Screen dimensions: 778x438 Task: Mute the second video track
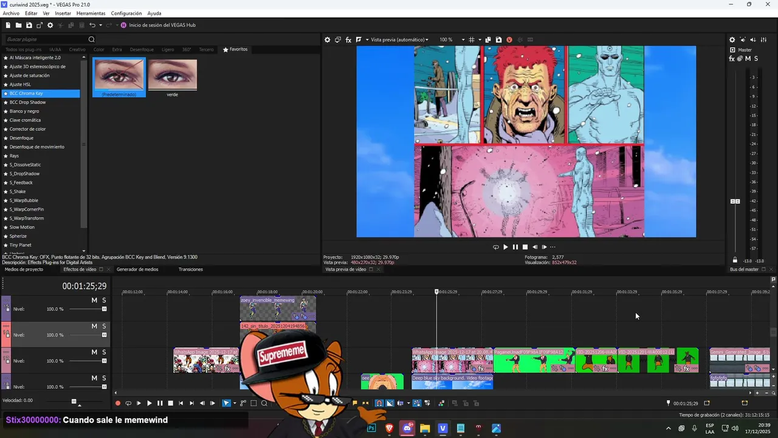coord(94,327)
